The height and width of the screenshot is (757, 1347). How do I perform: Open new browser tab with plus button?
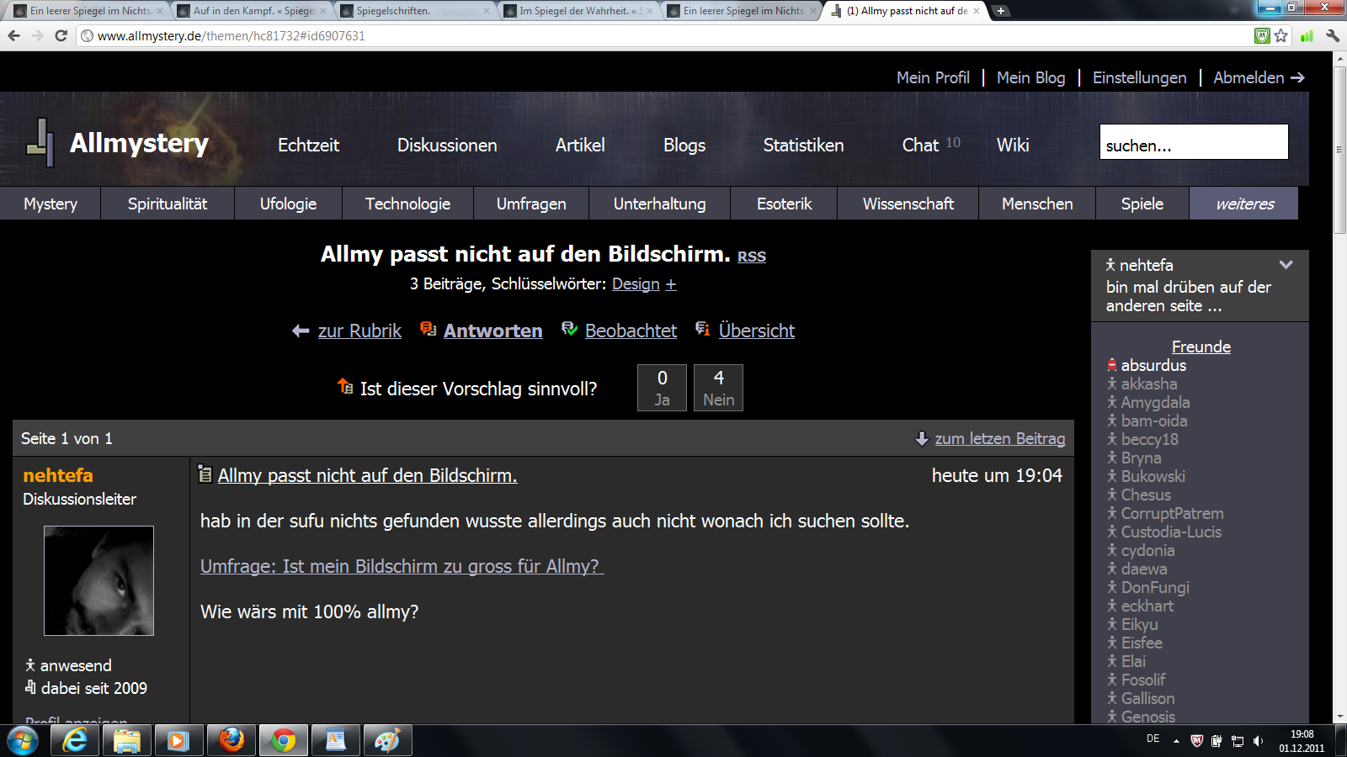click(x=1001, y=11)
